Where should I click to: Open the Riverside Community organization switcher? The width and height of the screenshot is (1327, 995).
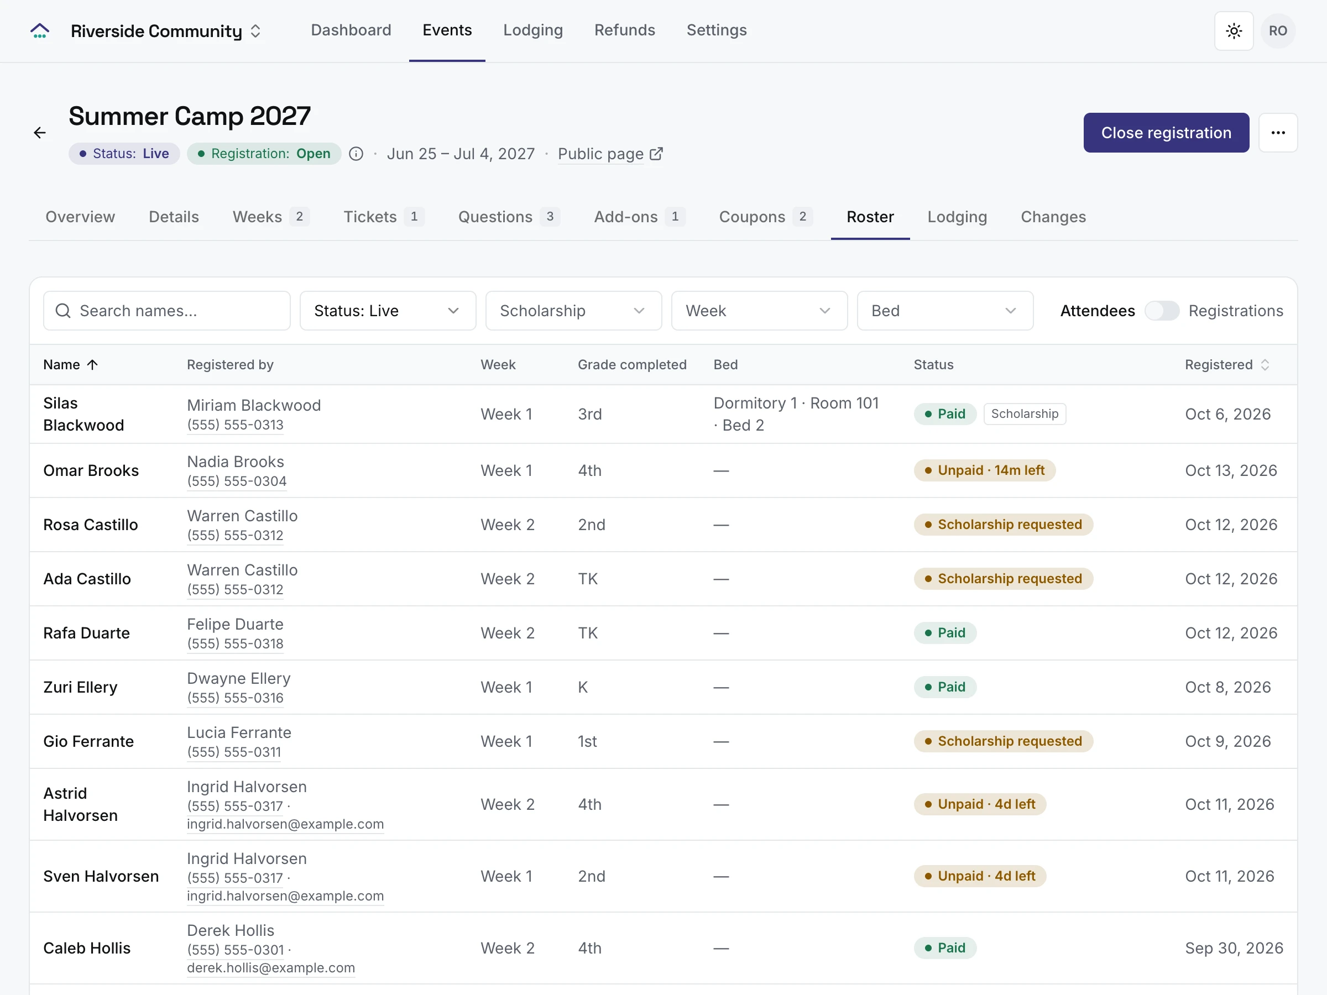click(166, 30)
